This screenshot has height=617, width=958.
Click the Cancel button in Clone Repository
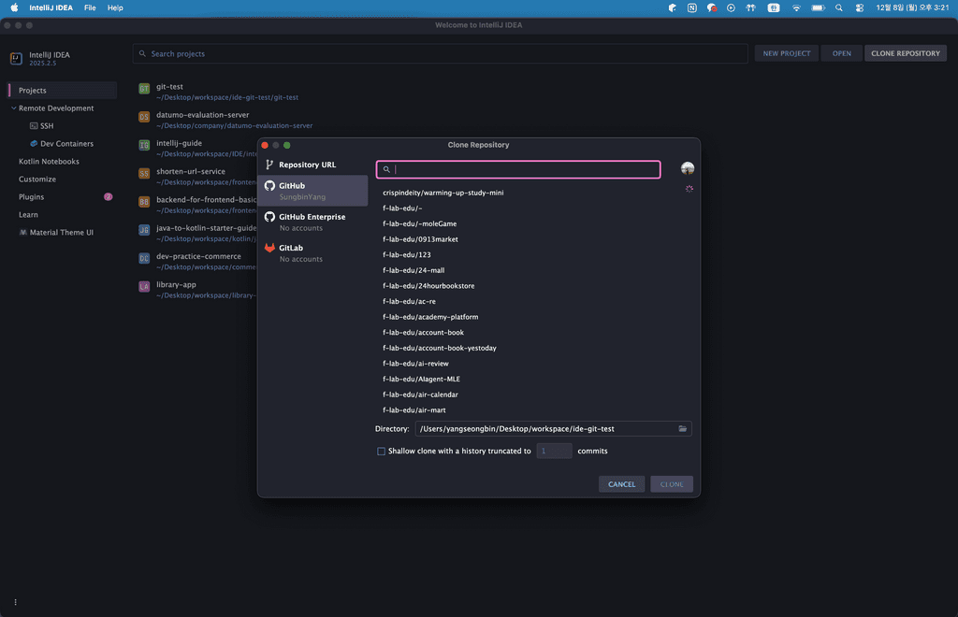621,484
